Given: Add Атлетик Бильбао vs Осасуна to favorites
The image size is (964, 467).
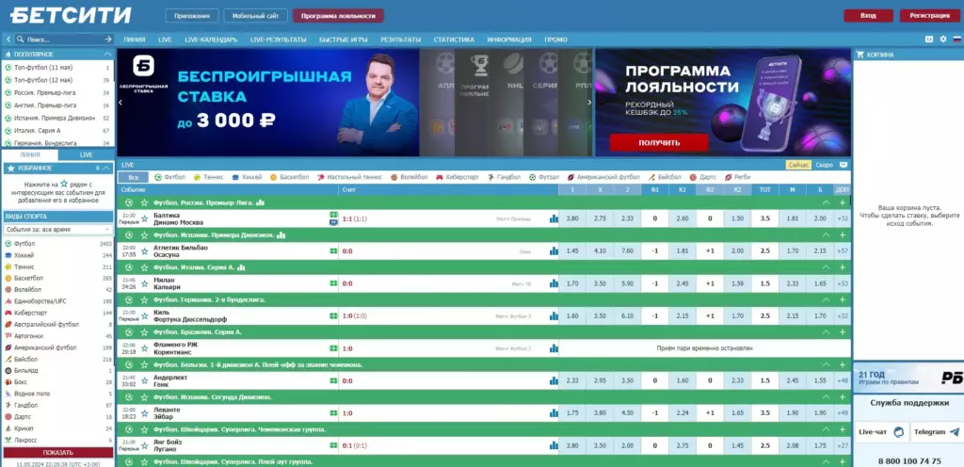Looking at the screenshot, I should [144, 250].
